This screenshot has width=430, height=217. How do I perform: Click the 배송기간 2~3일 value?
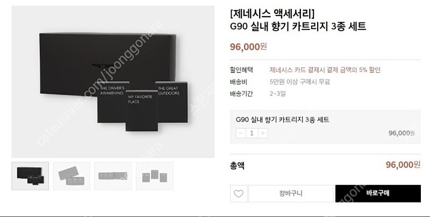point(277,94)
